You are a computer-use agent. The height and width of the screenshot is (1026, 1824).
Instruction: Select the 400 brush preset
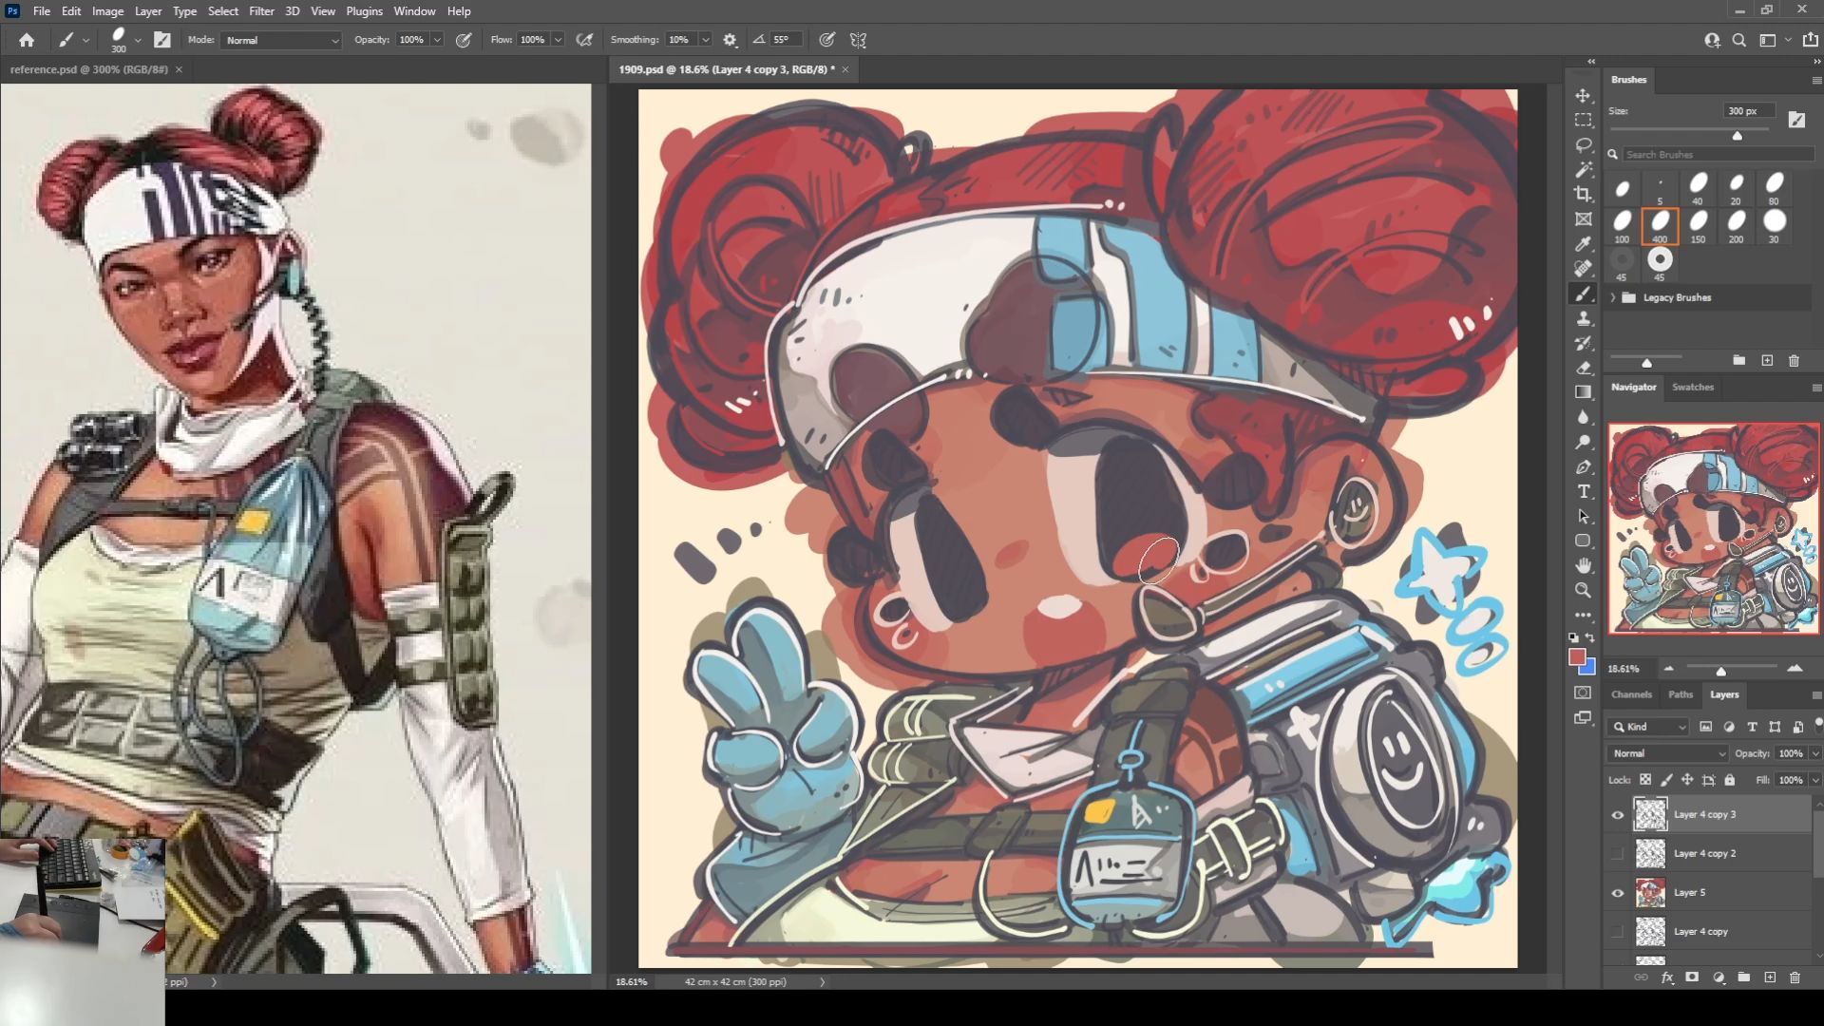[x=1660, y=226]
